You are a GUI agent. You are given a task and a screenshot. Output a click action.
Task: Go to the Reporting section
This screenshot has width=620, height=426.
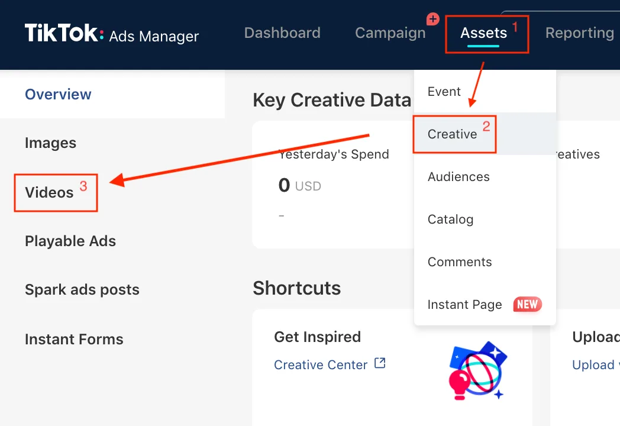point(580,33)
